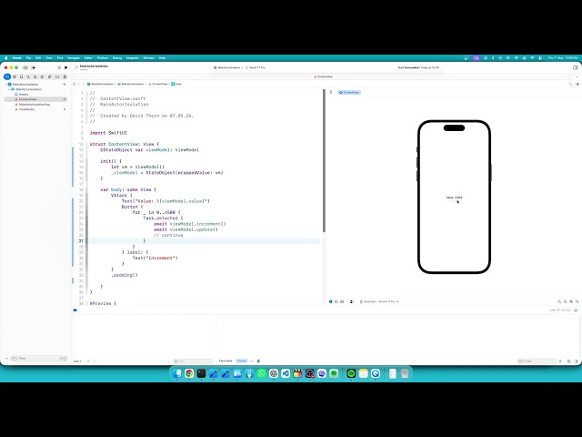Click the scheme selector MainActorIsolation

coord(227,67)
